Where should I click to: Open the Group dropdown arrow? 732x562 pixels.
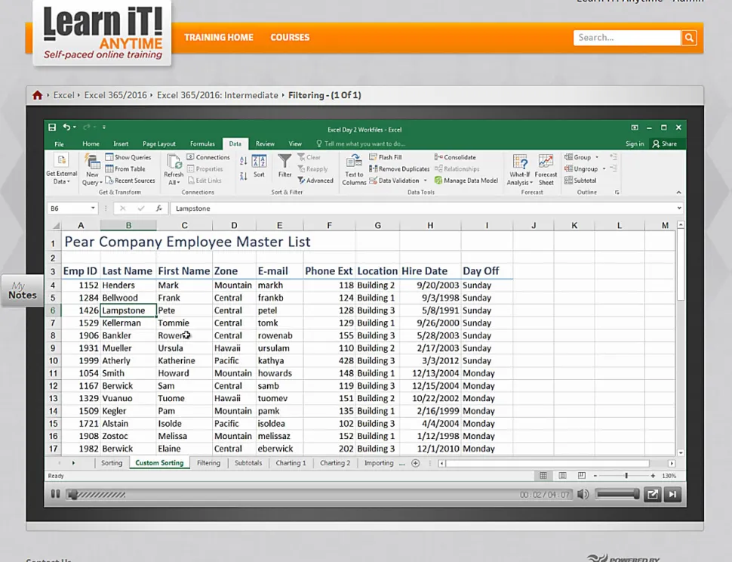click(x=597, y=157)
